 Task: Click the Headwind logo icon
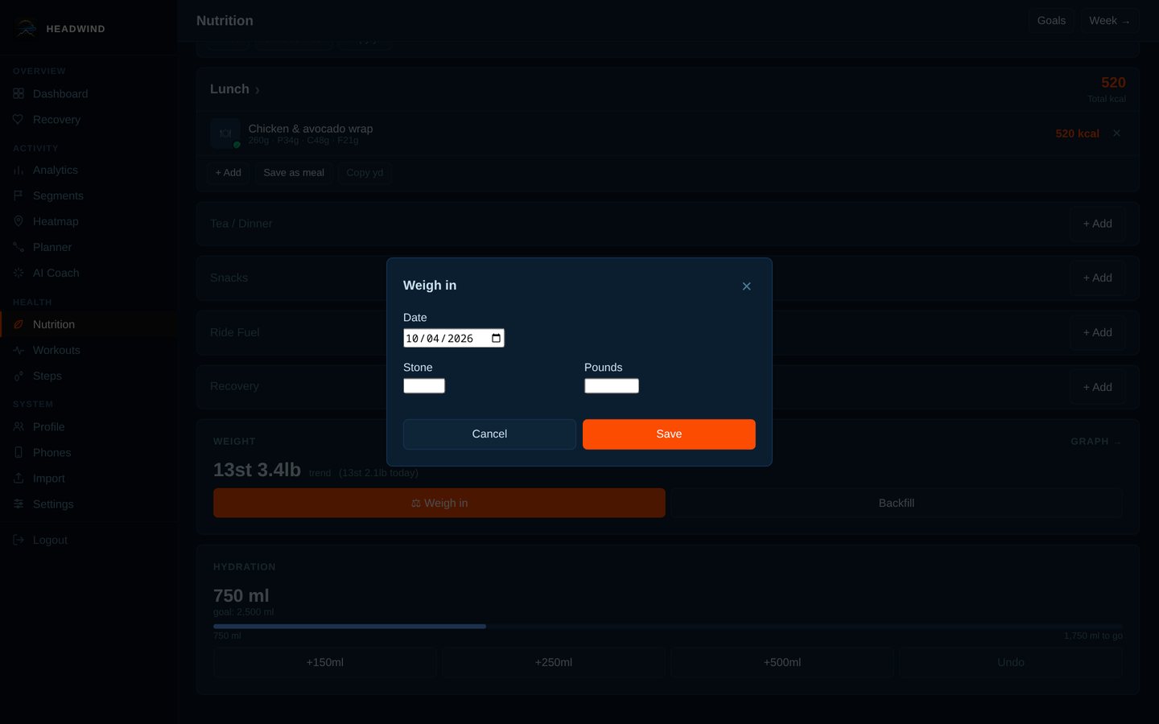point(25,28)
